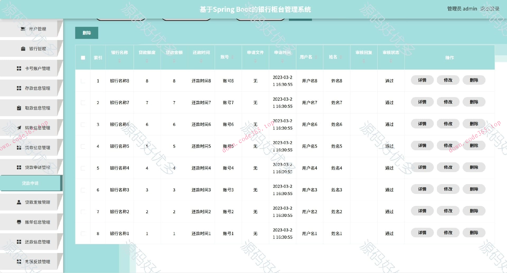This screenshot has height=273, width=507.
Task: Open 存款信息管理 via its grid icon
Action: [18, 88]
